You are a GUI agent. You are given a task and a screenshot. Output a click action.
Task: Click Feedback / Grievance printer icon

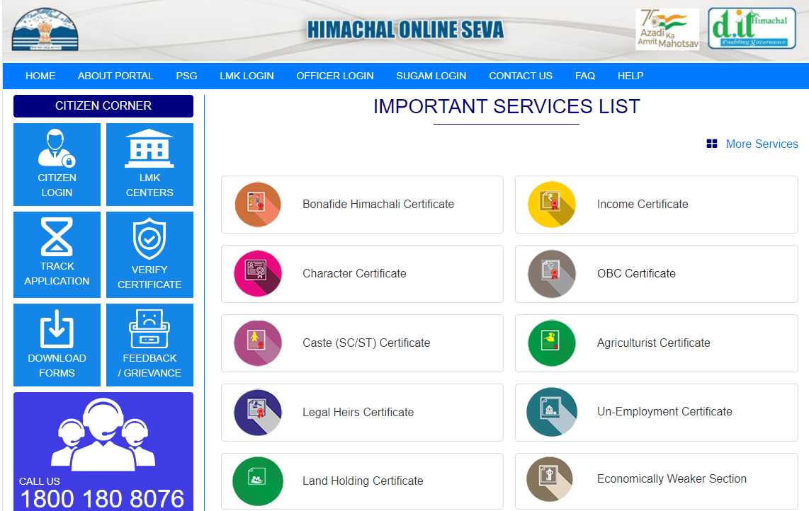(x=149, y=328)
